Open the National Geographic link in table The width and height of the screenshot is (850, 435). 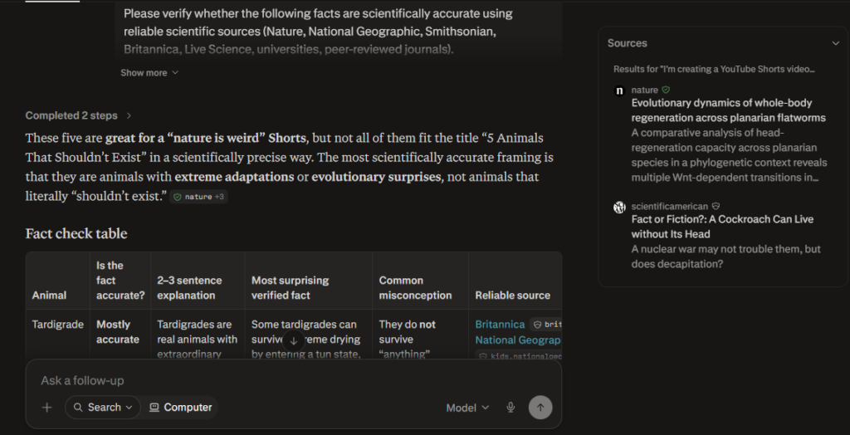[518, 340]
